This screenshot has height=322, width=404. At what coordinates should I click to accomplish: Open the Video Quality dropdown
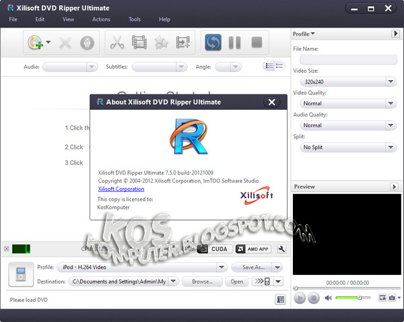348,103
